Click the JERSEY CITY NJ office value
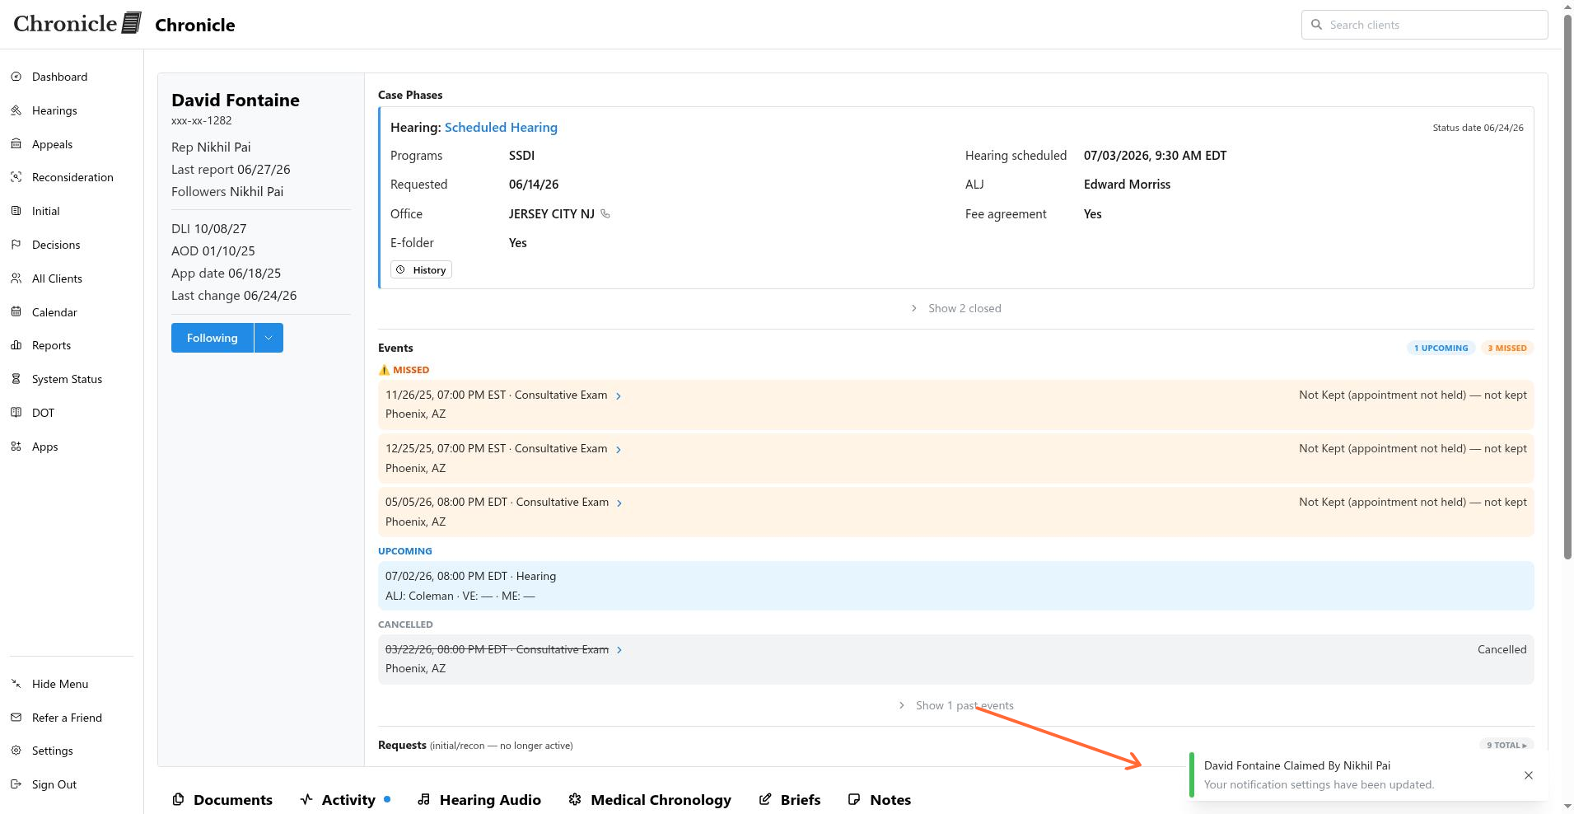The height and width of the screenshot is (814, 1574). click(551, 214)
